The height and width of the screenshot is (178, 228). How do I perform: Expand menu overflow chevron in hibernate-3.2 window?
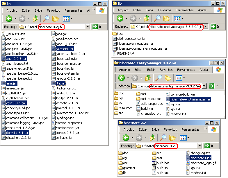(x=205, y=129)
